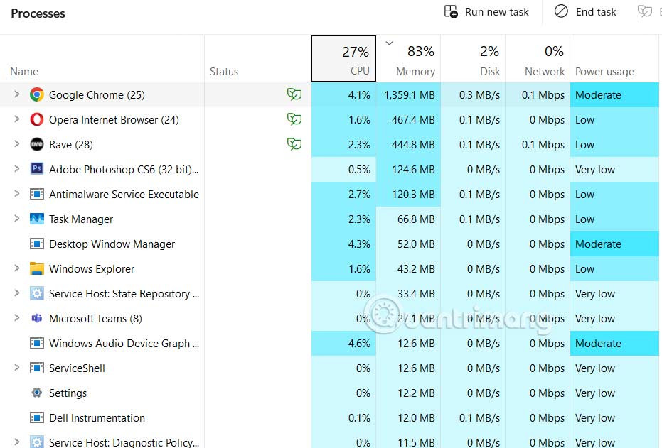This screenshot has height=448, width=662.
Task: Click the Google Chrome icon in the process list
Action: point(36,94)
